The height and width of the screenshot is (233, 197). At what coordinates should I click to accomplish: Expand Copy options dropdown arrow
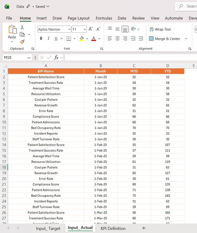pyautogui.click(x=29, y=35)
